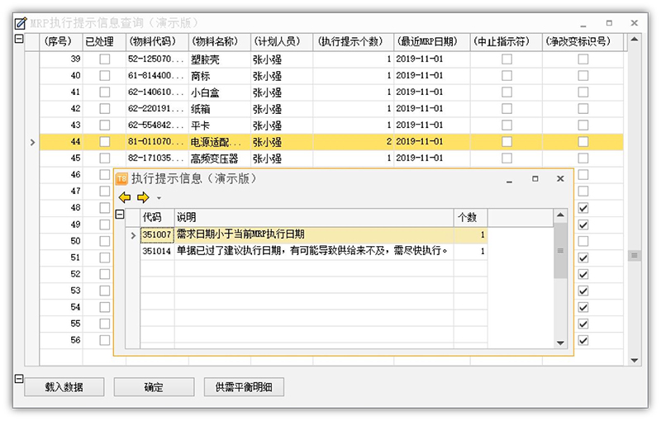Popup grid scrollbar down arrow
The image size is (661, 421).
pos(560,343)
